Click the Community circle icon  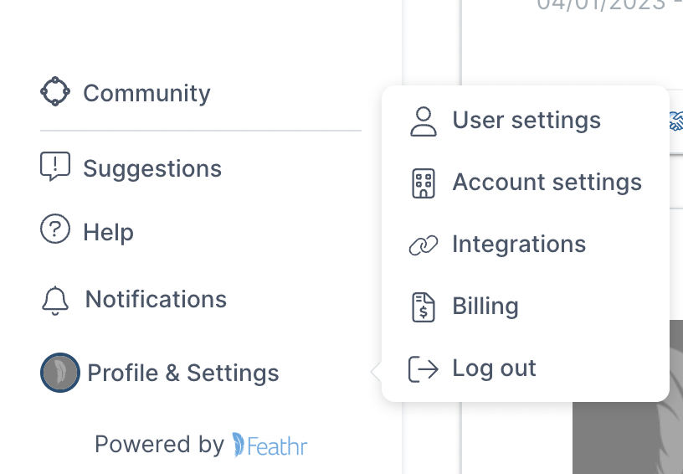pyautogui.click(x=55, y=92)
